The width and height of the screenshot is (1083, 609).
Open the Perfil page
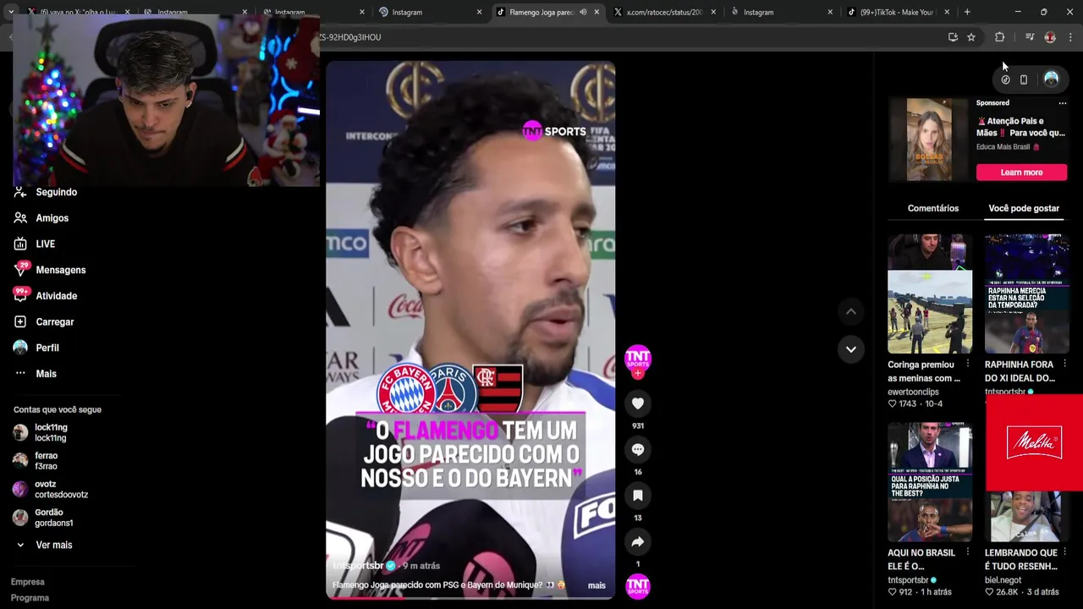pyautogui.click(x=47, y=348)
